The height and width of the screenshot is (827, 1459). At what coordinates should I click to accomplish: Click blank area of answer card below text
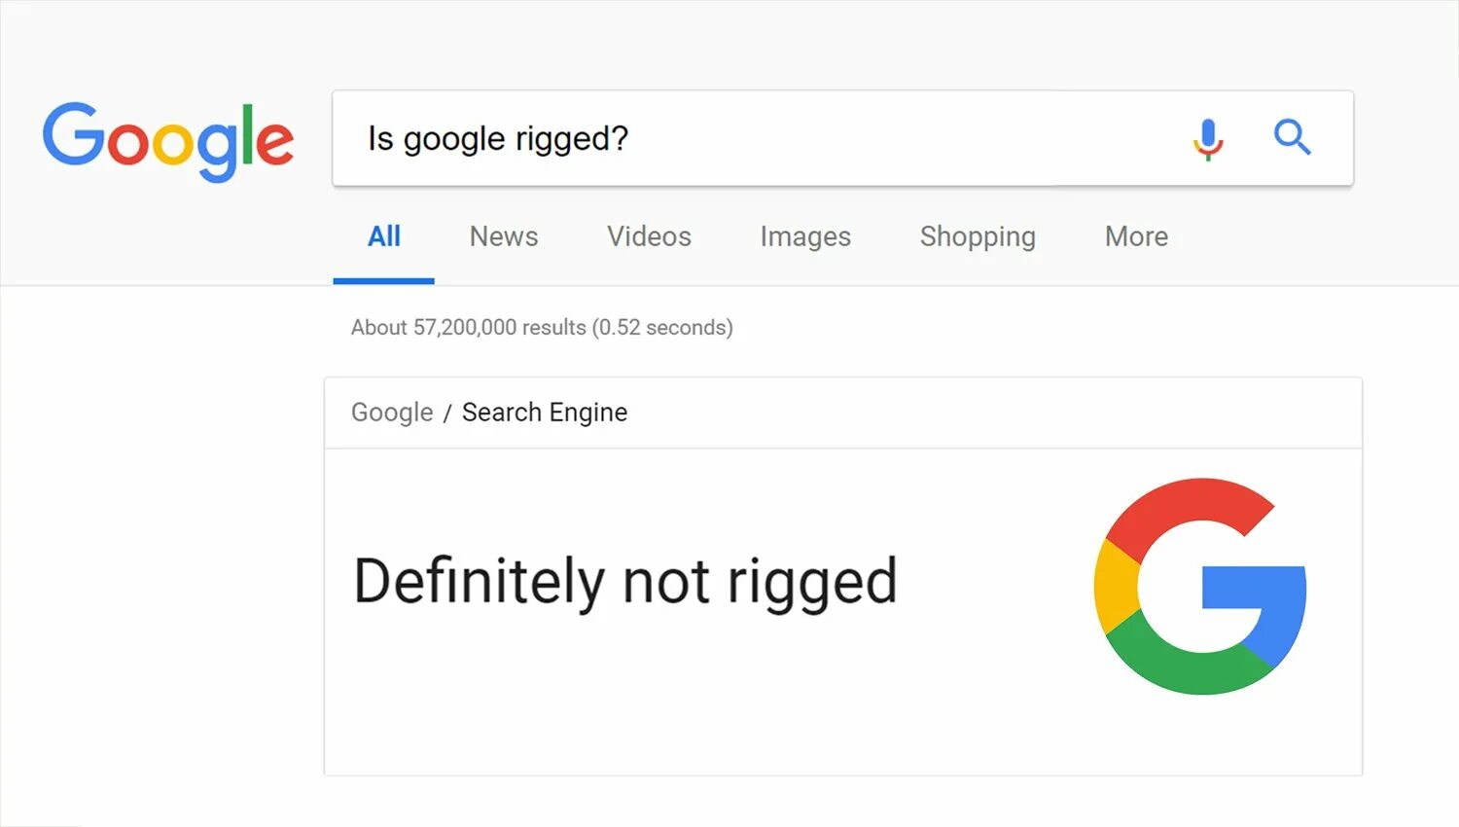coord(681,710)
